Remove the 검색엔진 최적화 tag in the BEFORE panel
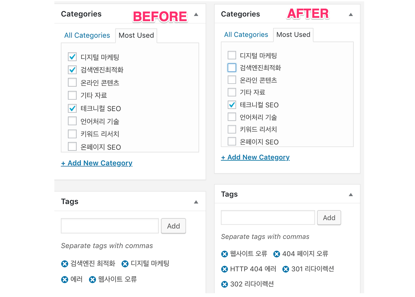 click(x=65, y=264)
